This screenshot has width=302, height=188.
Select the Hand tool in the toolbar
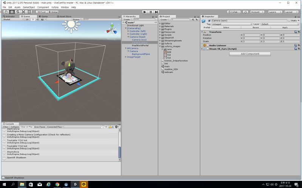6,12
